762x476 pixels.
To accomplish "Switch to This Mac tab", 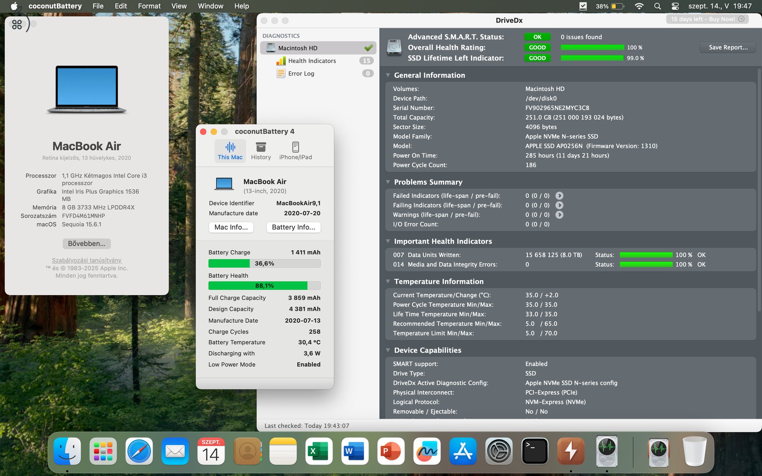I will [230, 151].
